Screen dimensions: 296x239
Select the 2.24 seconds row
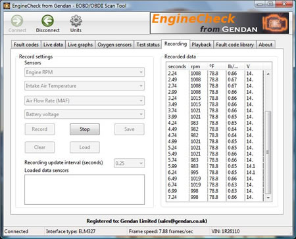[215, 74]
